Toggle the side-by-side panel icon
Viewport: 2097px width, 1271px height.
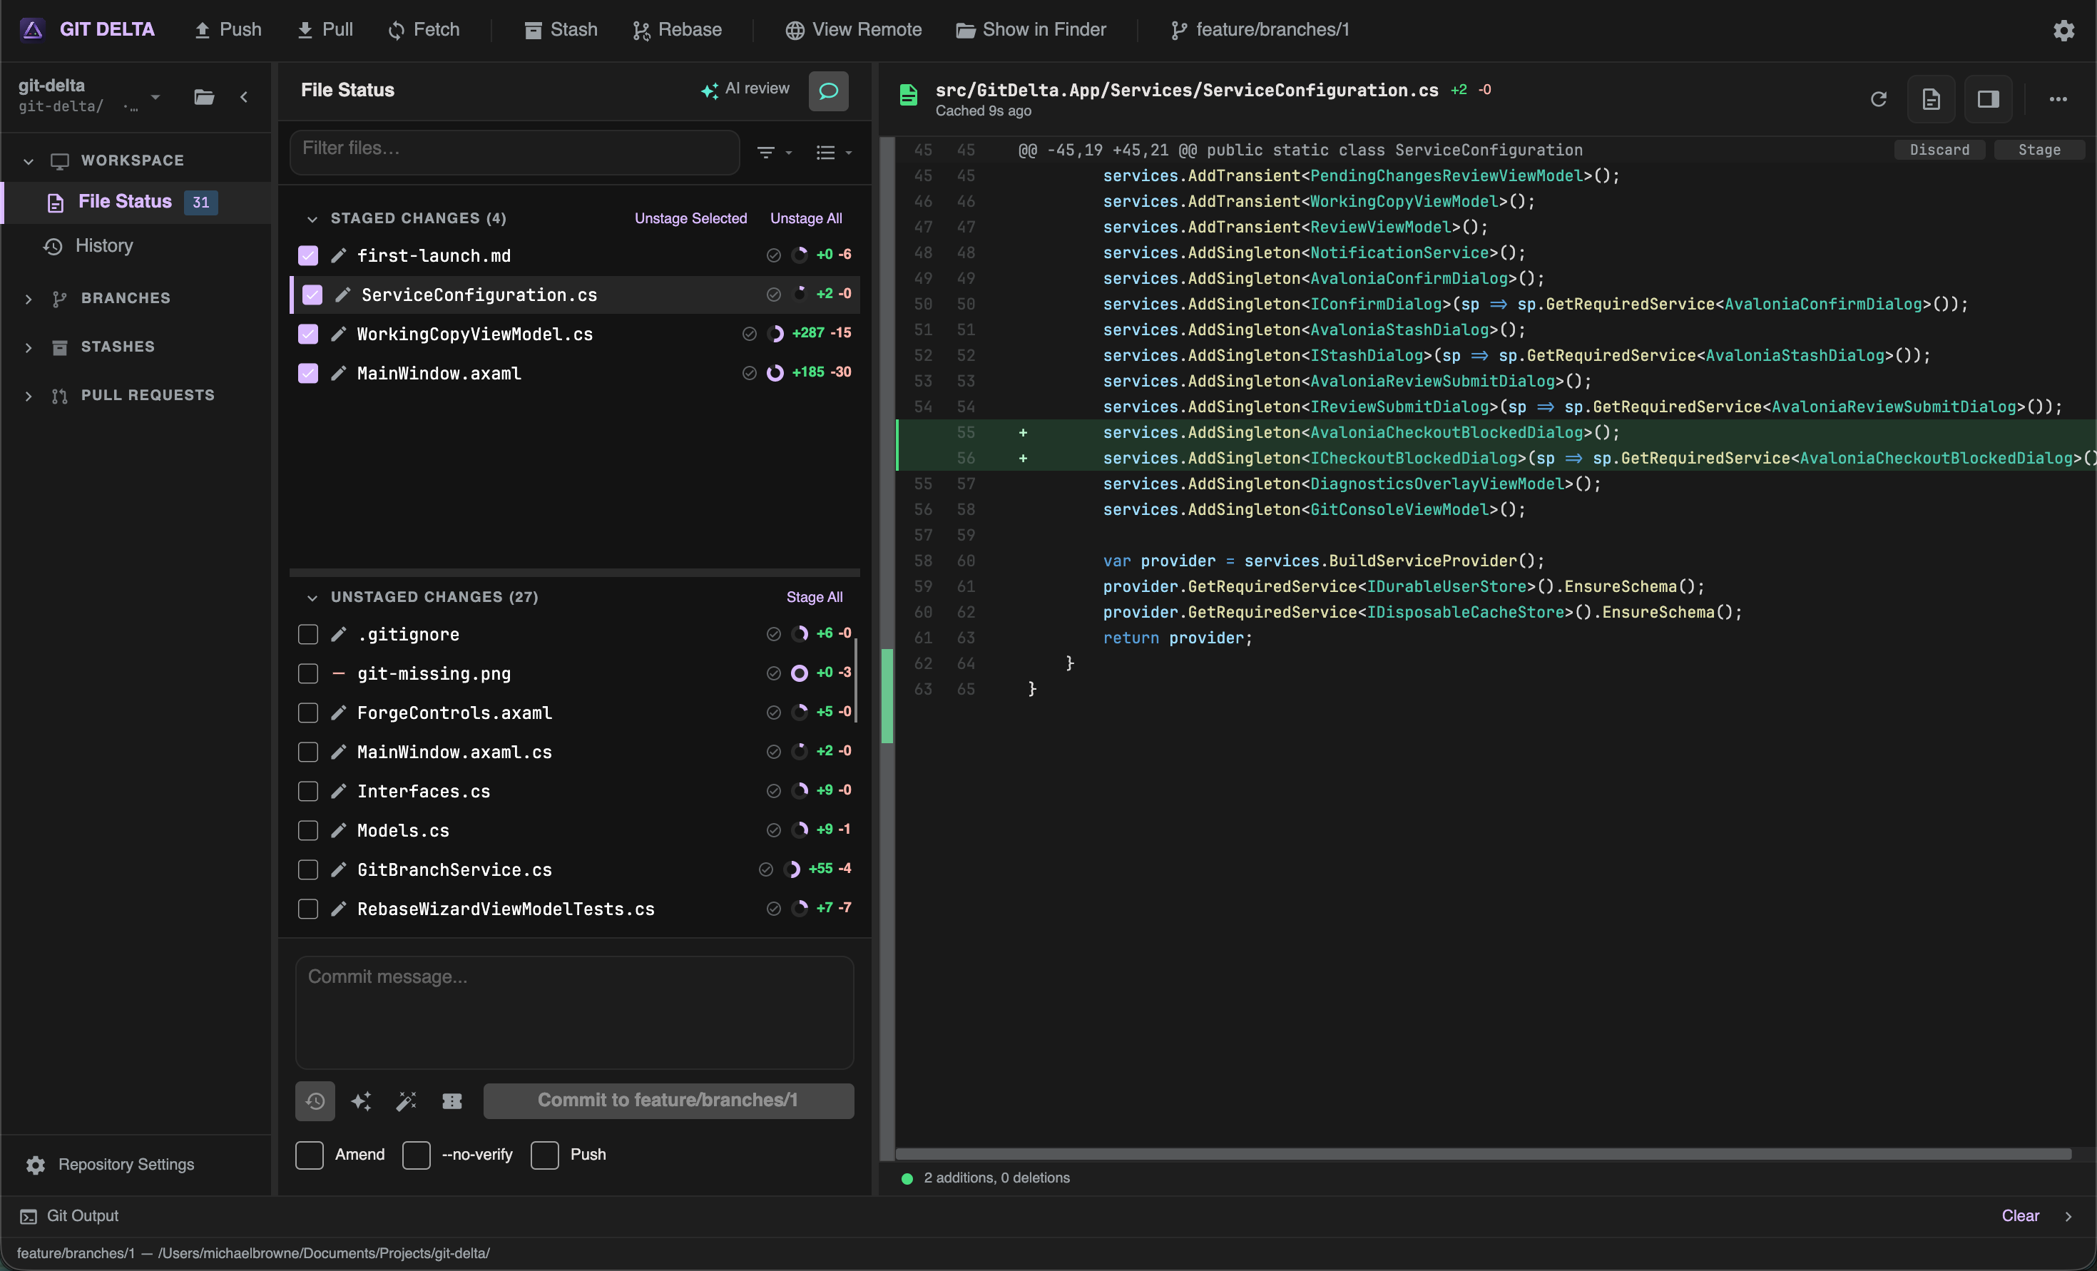coord(1988,98)
